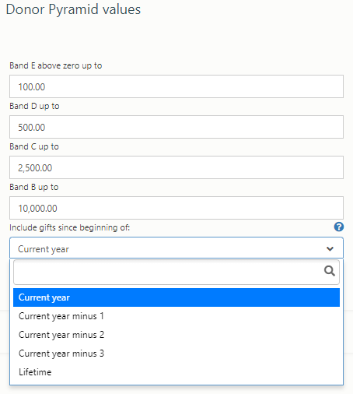
Task: Click the blue help question mark icon
Action: point(339,227)
